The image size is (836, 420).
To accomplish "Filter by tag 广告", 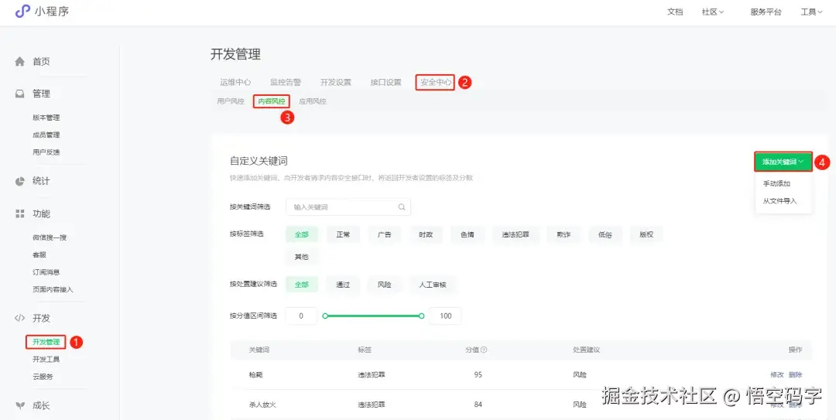I will tap(385, 234).
